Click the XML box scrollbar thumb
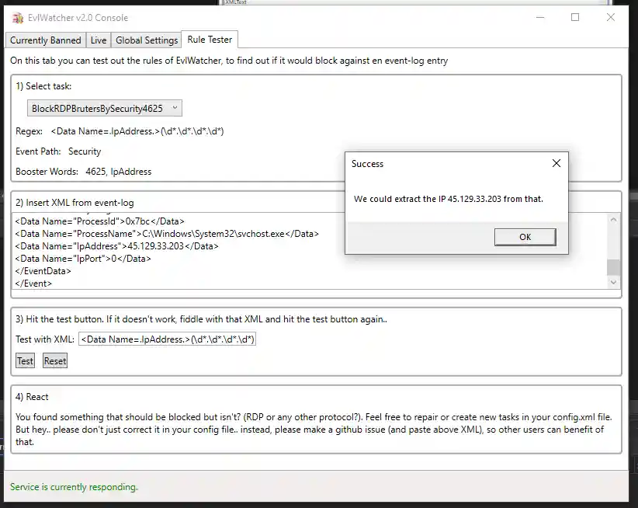This screenshot has width=638, height=508. (x=614, y=267)
